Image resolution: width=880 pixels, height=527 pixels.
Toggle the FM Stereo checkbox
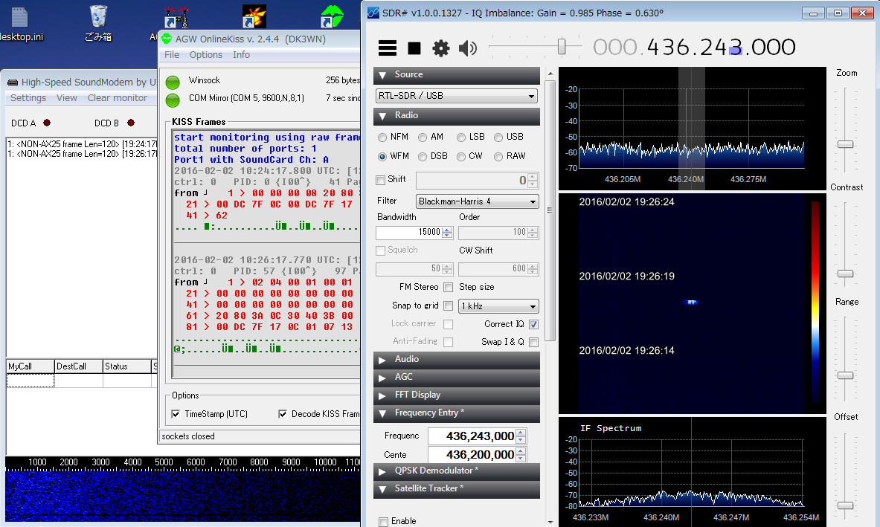pyautogui.click(x=448, y=287)
